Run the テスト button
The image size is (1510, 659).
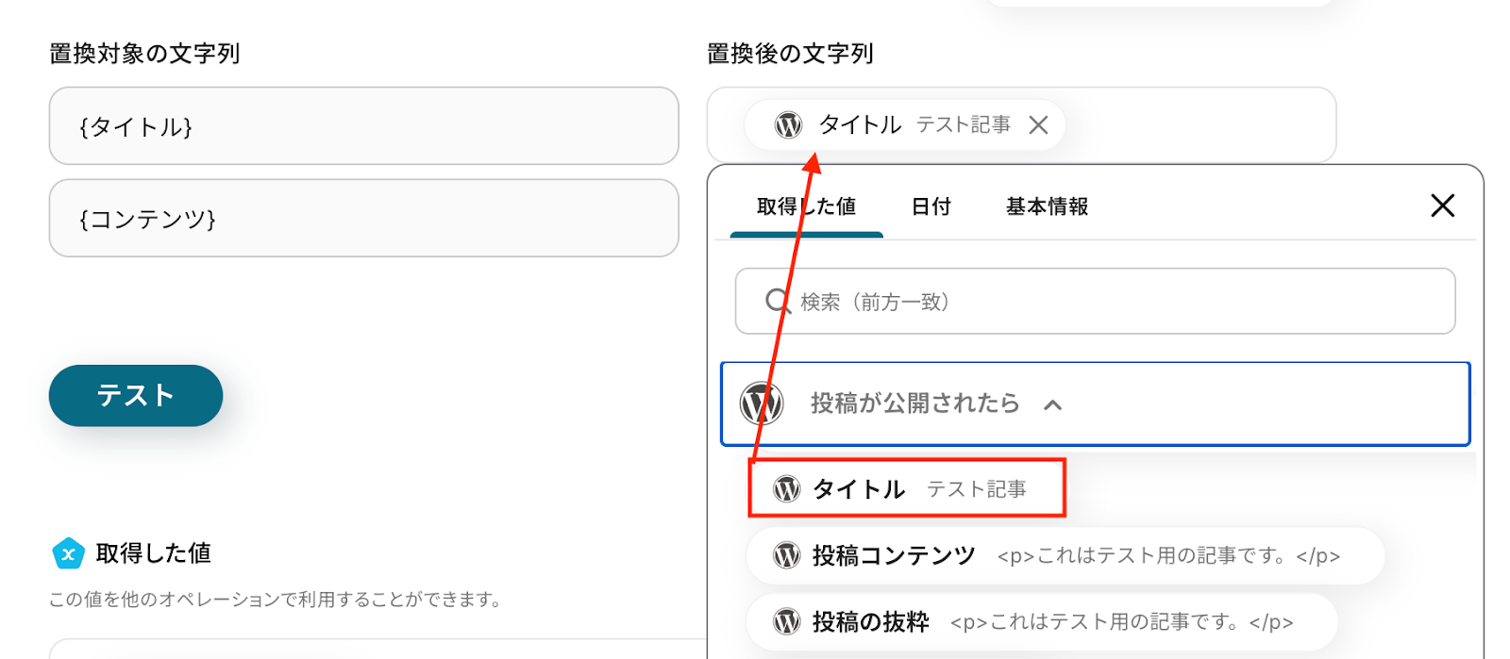(136, 395)
